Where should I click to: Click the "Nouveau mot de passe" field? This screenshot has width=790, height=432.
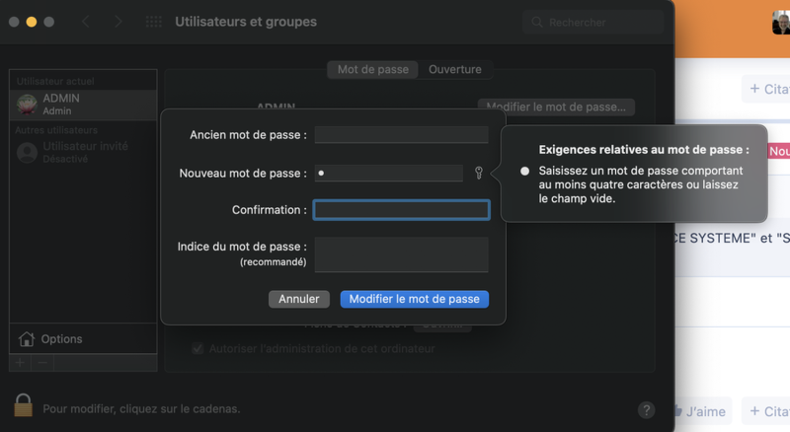(388, 174)
